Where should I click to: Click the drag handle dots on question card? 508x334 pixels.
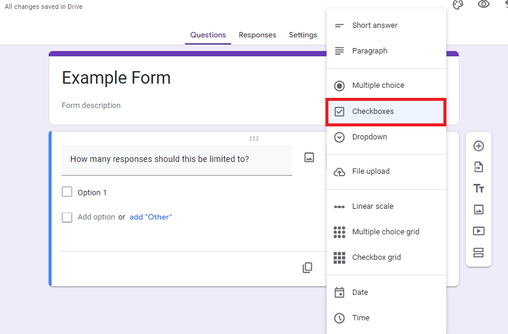[x=254, y=138]
